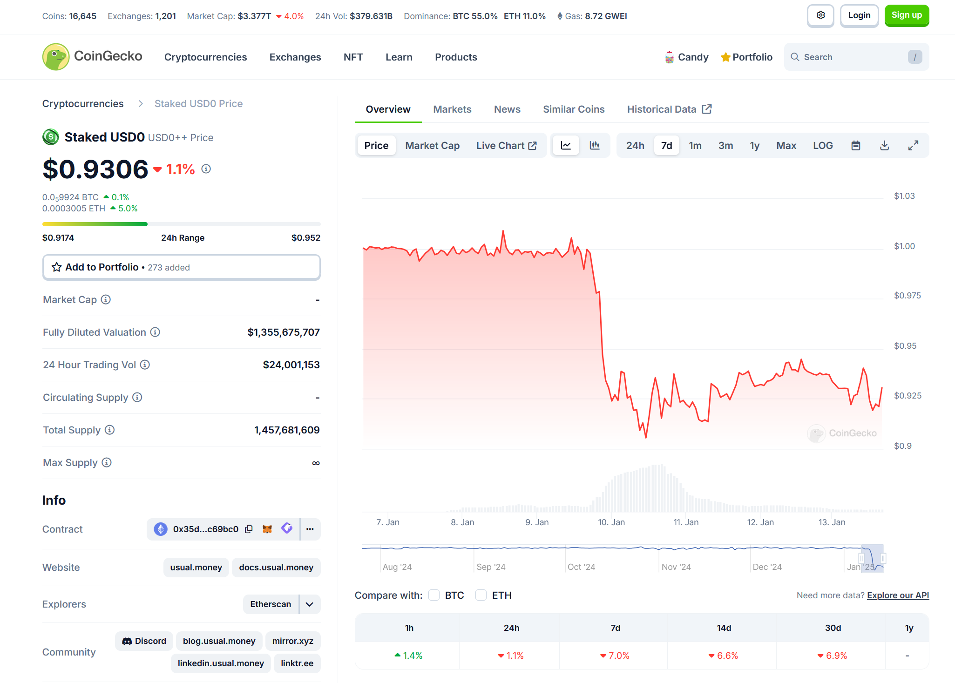Select the 7d chart range
The height and width of the screenshot is (683, 955).
coord(667,145)
